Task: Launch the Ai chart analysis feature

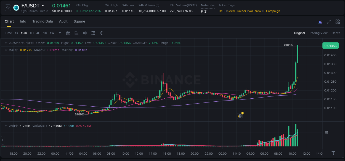Action: tap(320, 22)
